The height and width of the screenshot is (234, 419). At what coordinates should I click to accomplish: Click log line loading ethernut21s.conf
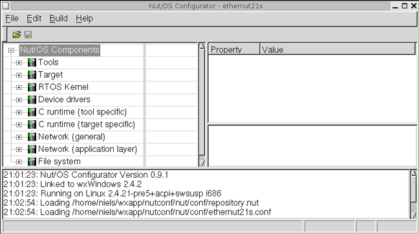pyautogui.click(x=137, y=212)
